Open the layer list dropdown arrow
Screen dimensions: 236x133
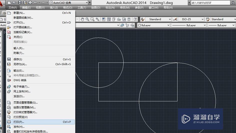(118, 25)
